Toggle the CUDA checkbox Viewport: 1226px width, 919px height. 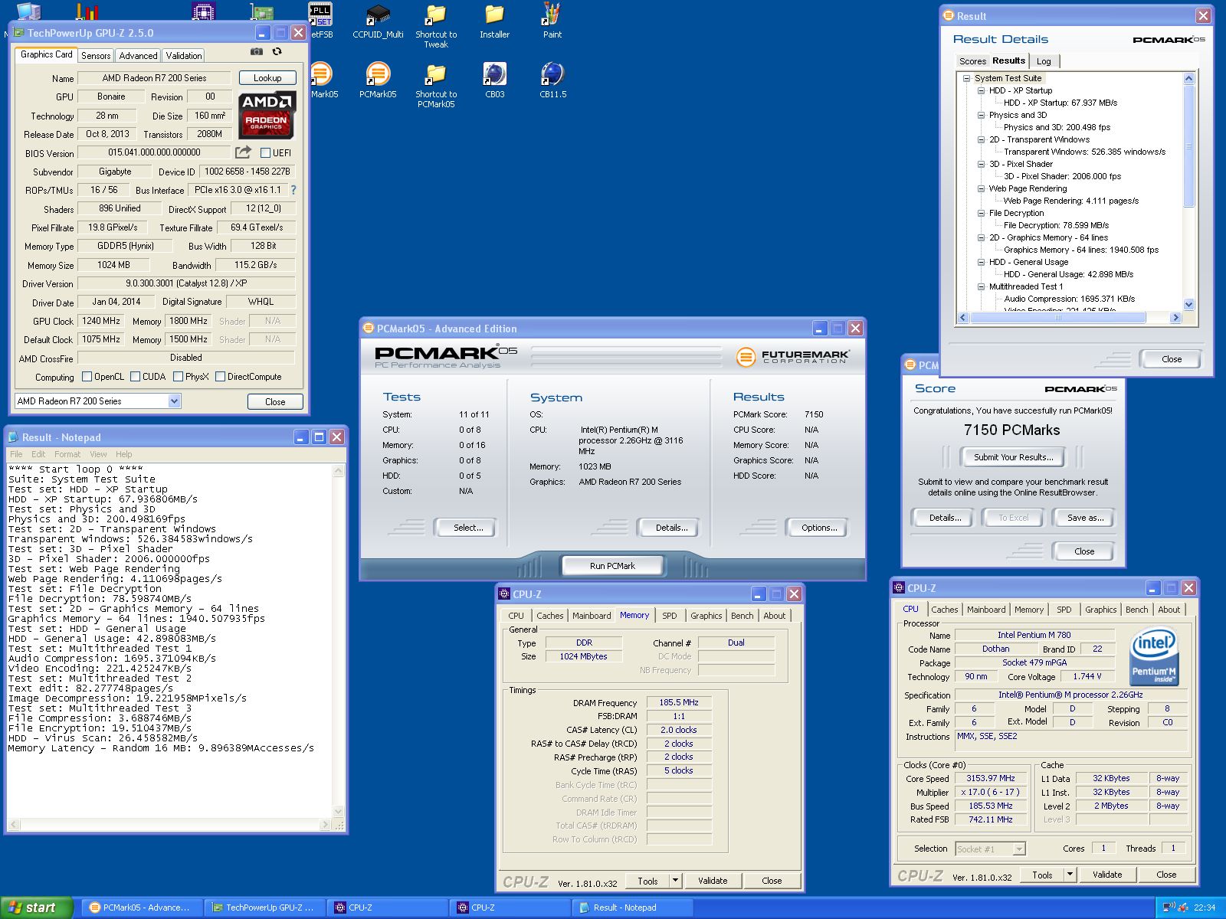point(135,376)
